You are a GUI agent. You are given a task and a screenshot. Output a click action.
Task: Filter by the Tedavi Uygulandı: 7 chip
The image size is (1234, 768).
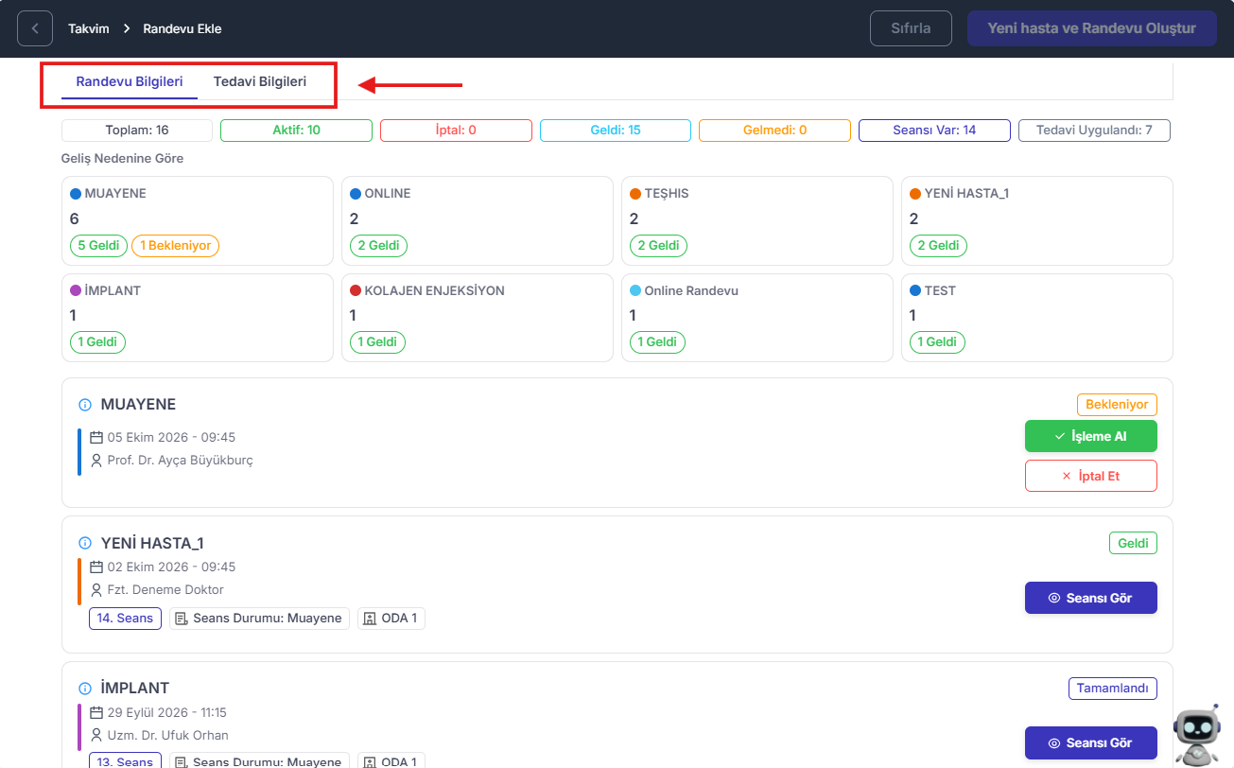[x=1094, y=131]
